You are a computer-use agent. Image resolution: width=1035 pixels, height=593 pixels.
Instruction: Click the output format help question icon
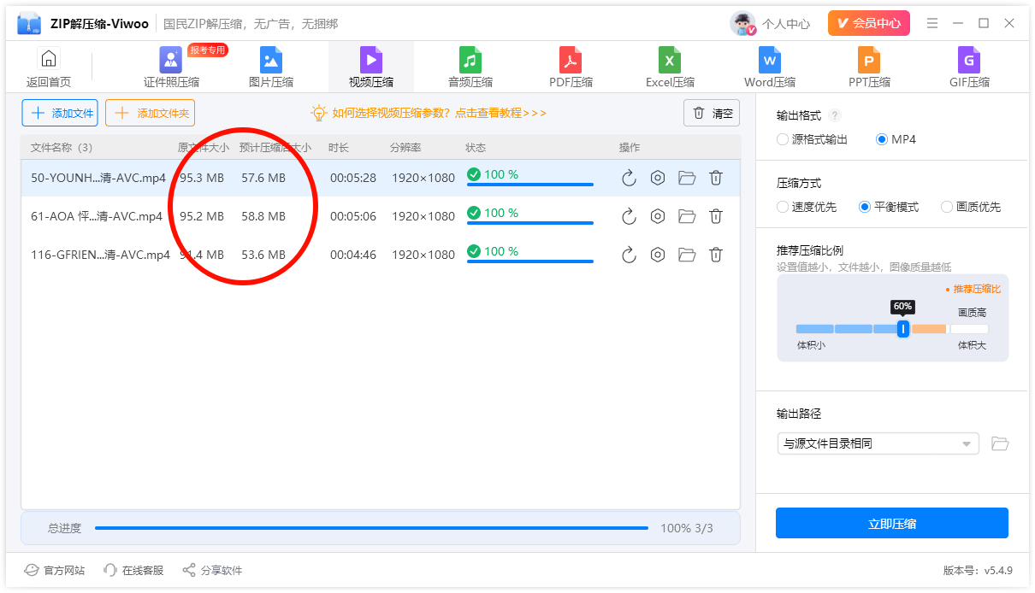point(835,115)
